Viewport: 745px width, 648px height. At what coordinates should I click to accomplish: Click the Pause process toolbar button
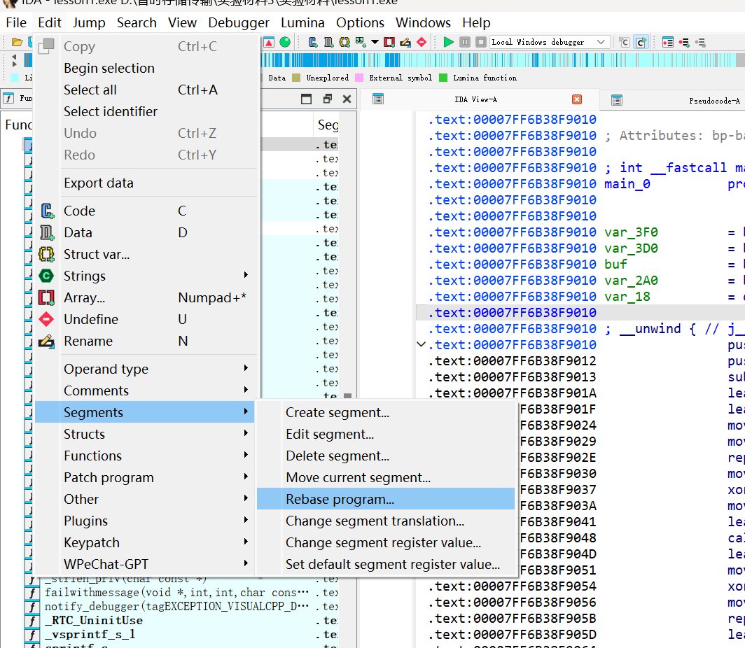(x=465, y=42)
